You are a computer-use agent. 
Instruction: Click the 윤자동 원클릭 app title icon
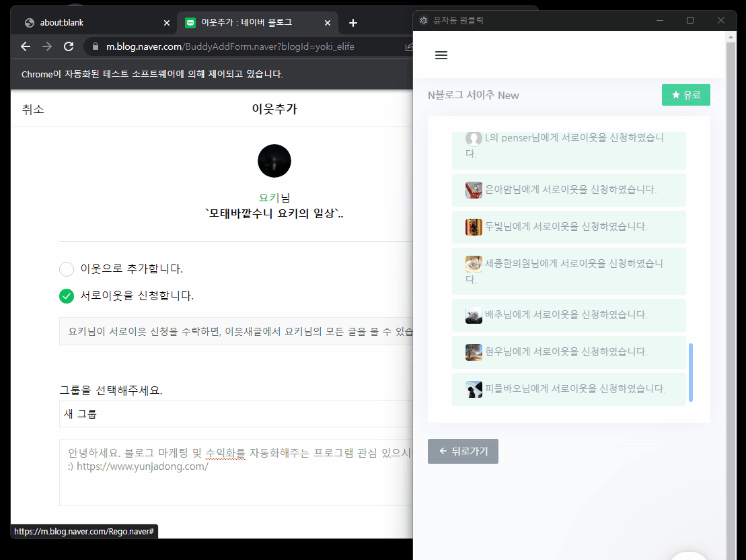point(423,20)
